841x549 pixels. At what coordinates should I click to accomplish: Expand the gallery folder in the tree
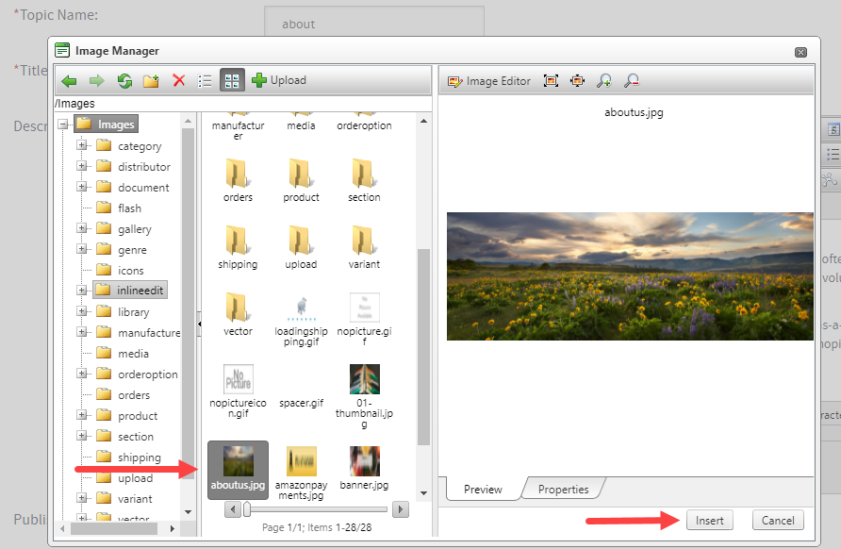[x=80, y=228]
